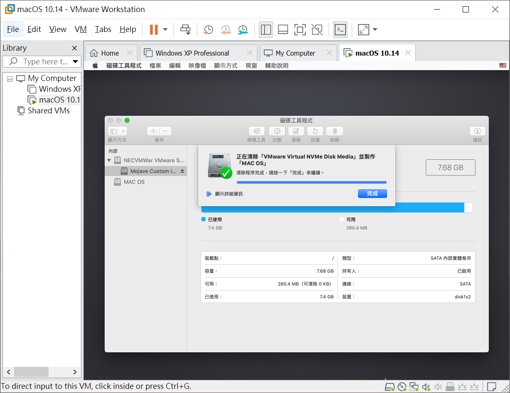Image resolution: width=510 pixels, height=393 pixels.
Task: Click the 分割 Partition toolbar icon
Action: point(277,131)
